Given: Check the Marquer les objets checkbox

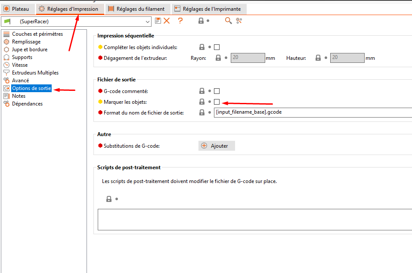Looking at the screenshot, I should point(217,102).
